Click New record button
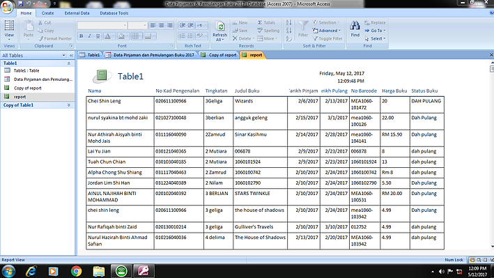 tap(240, 23)
